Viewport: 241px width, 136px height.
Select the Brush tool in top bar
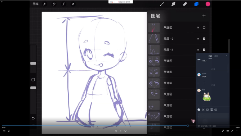pyautogui.click(x=162, y=4)
